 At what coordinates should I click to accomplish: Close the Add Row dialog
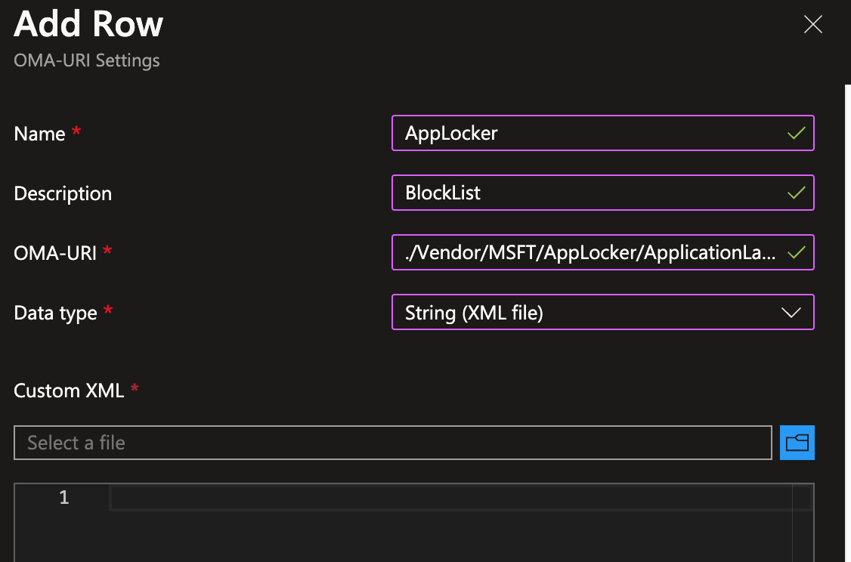(812, 24)
